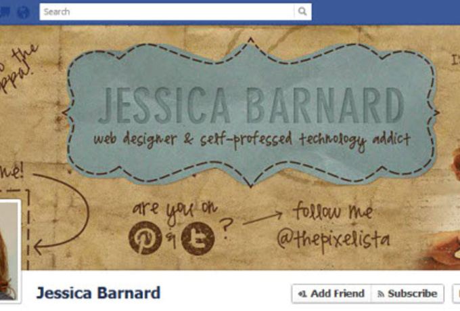
Task: Open the profile picture thumbnail
Action: coord(9,251)
